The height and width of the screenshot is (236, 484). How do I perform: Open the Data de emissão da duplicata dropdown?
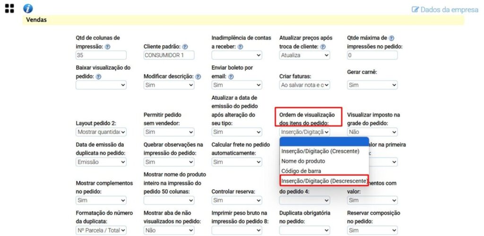(x=101, y=162)
